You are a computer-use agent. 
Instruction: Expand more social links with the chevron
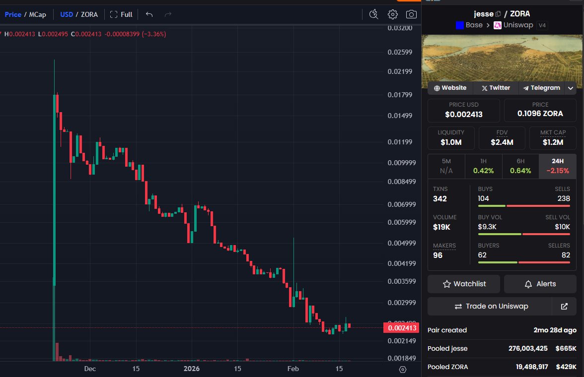[571, 88]
